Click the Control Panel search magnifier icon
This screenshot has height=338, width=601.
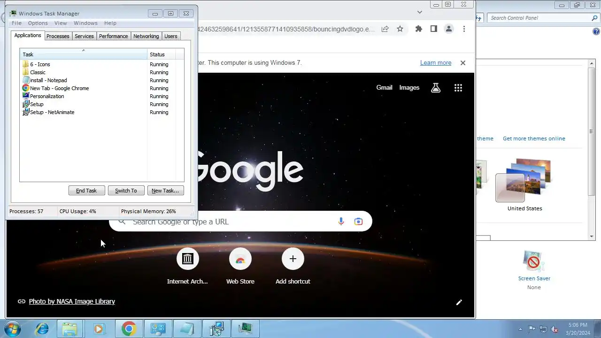tap(594, 18)
